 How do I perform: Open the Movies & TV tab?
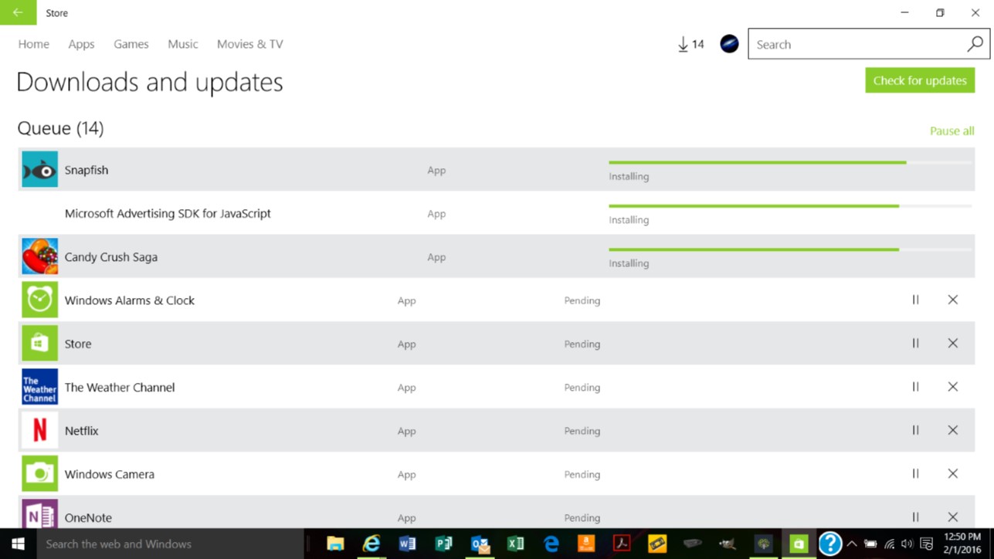click(249, 44)
